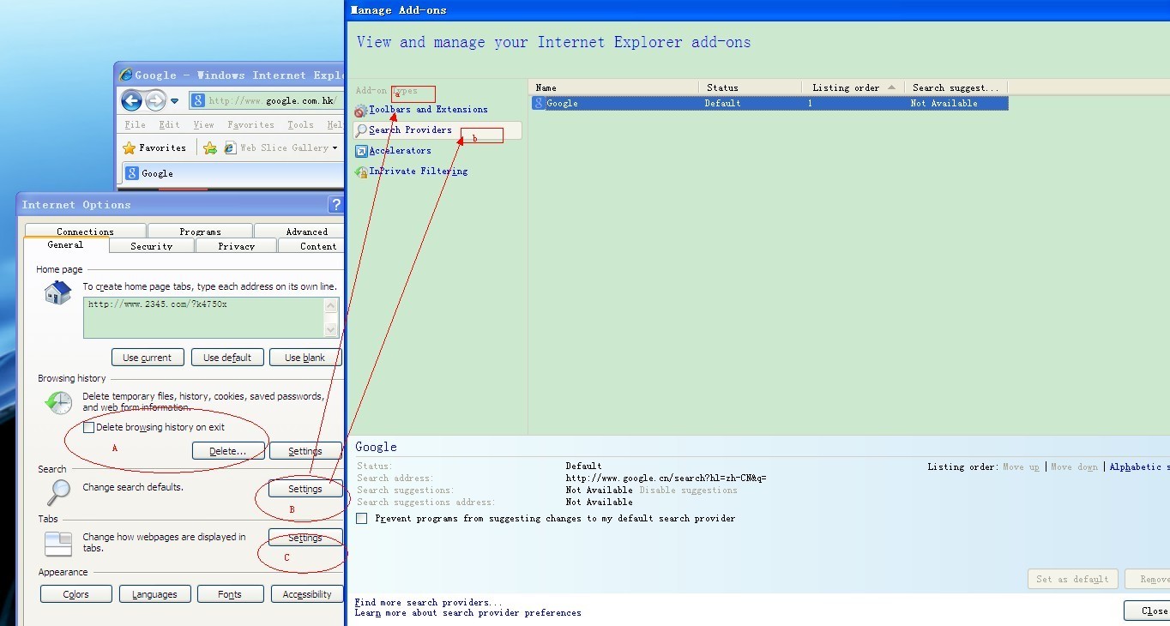The height and width of the screenshot is (626, 1170).
Task: Click the Add to Favorites Bar icon
Action: tap(209, 148)
